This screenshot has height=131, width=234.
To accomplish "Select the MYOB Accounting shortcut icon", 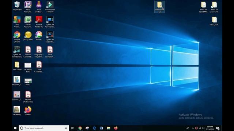I will (x=28, y=22).
